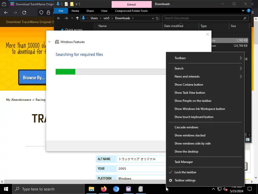Open address bar history dropdown
The image size is (258, 194).
153,18
